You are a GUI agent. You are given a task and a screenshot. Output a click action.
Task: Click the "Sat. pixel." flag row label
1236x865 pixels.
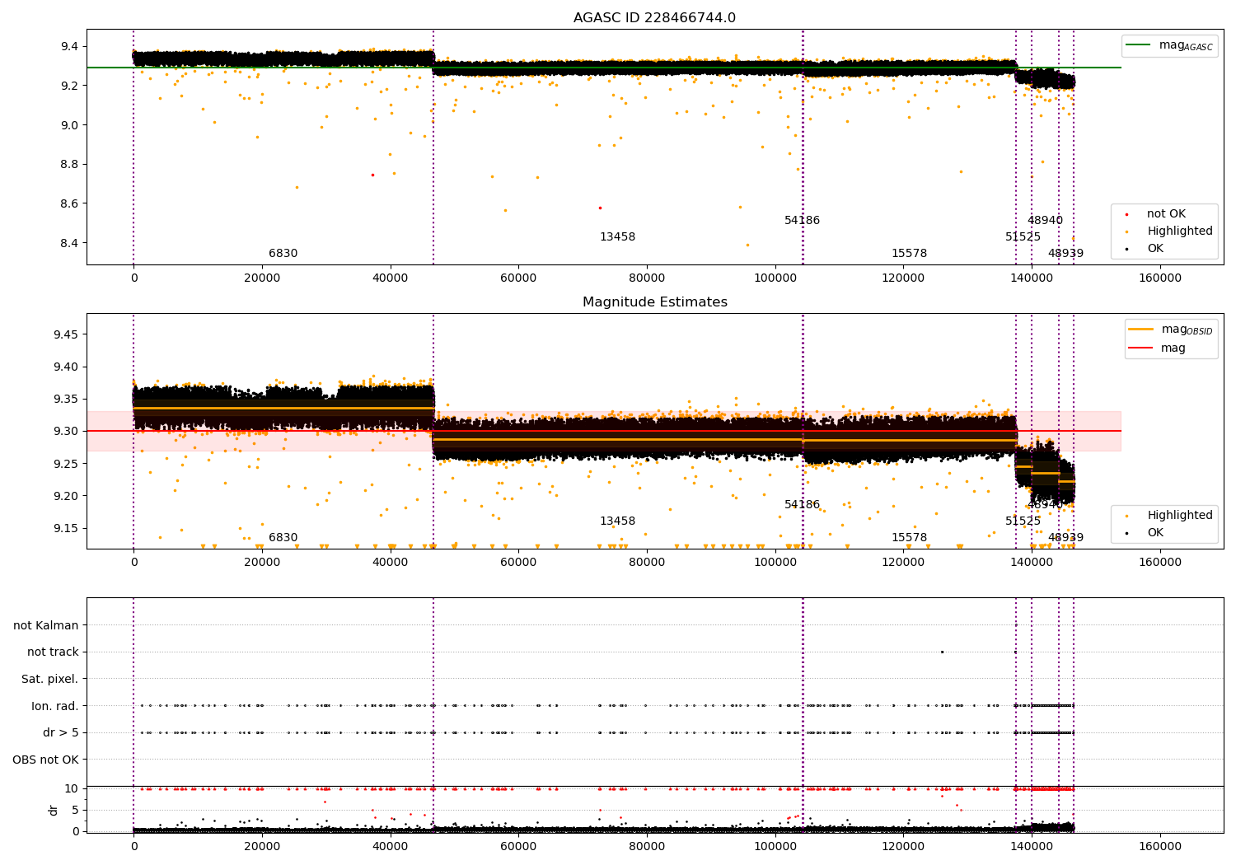pyautogui.click(x=50, y=679)
